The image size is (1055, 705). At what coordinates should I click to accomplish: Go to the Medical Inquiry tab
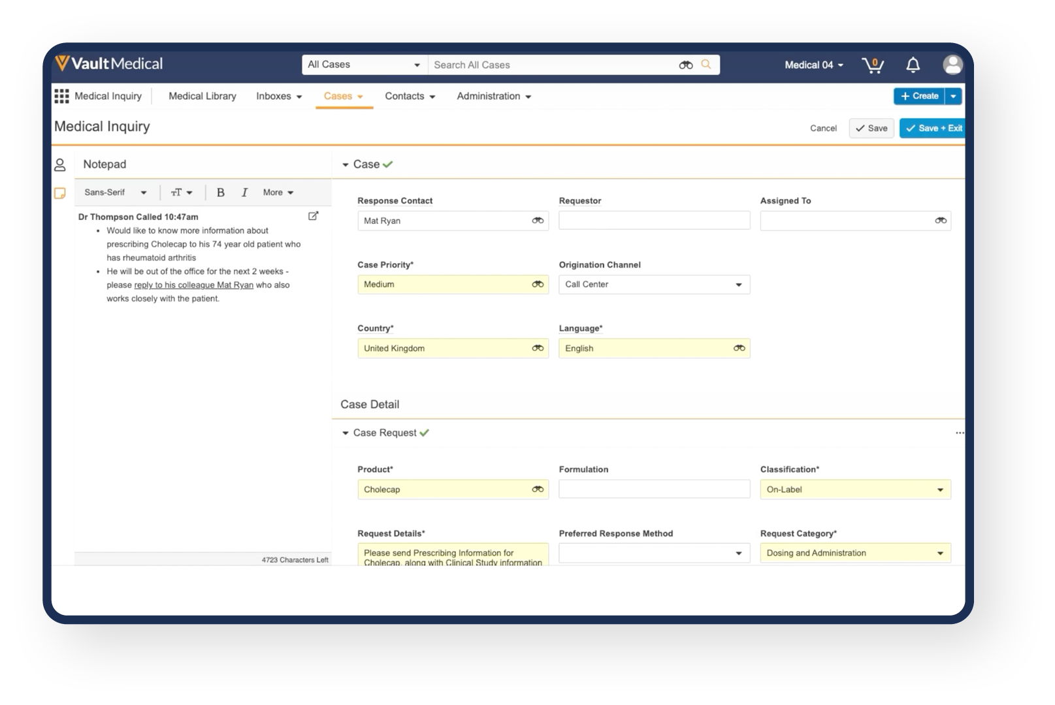point(108,96)
